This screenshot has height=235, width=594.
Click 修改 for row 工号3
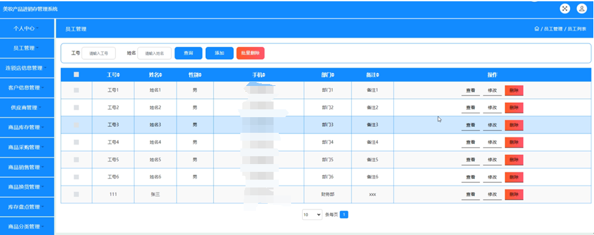pos(492,125)
